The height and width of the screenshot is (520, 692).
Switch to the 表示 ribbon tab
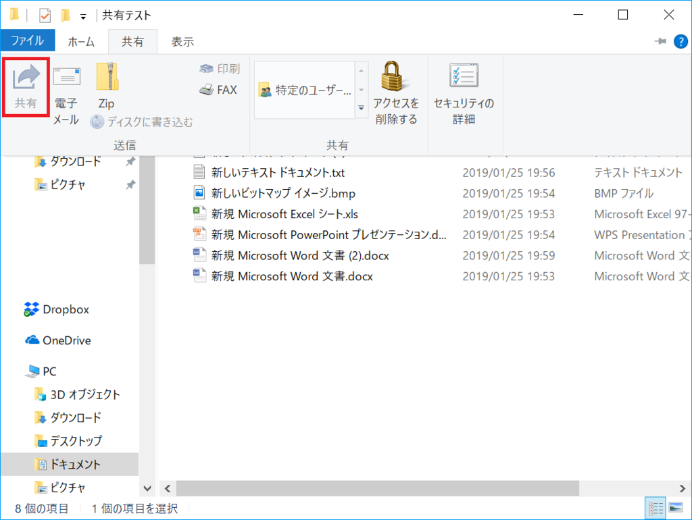(x=181, y=41)
